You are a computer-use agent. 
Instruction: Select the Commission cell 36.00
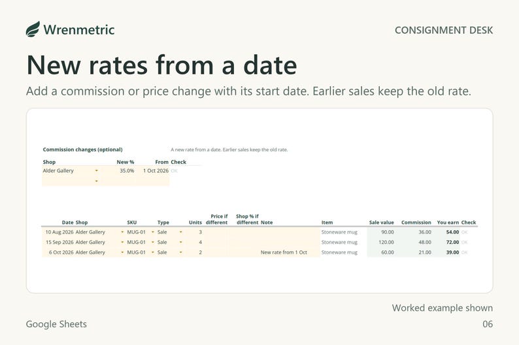tap(414, 232)
